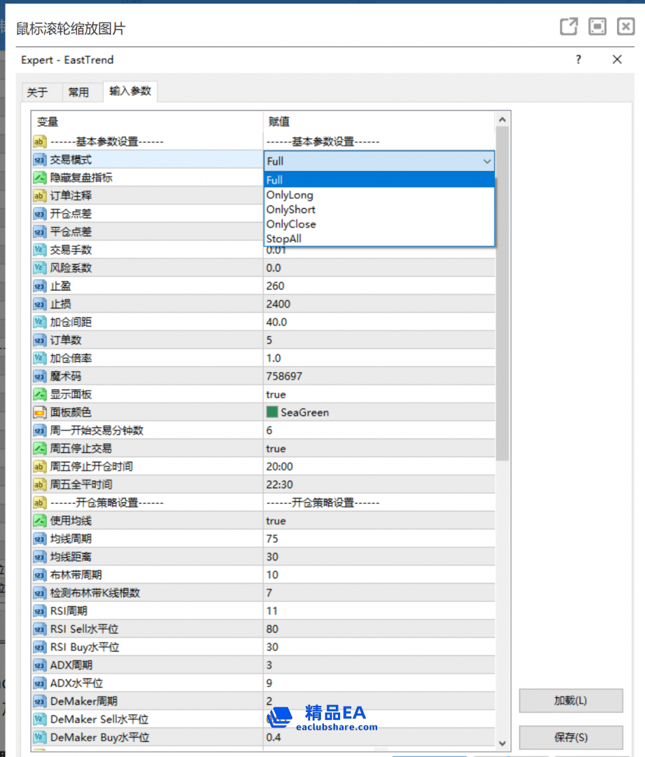
Task: Click the screenshot icon in title bar
Action: click(597, 26)
